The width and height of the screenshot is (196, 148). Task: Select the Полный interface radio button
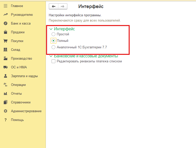(53, 41)
